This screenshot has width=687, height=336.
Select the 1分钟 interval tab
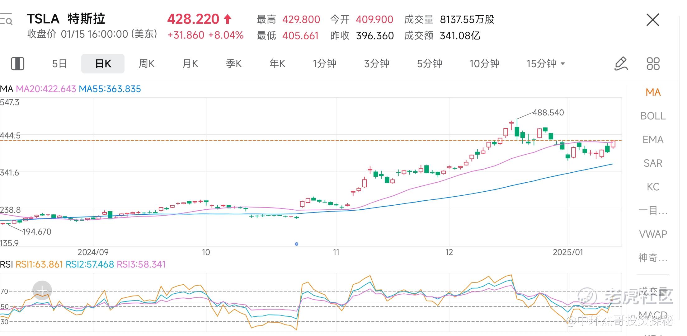pyautogui.click(x=324, y=63)
